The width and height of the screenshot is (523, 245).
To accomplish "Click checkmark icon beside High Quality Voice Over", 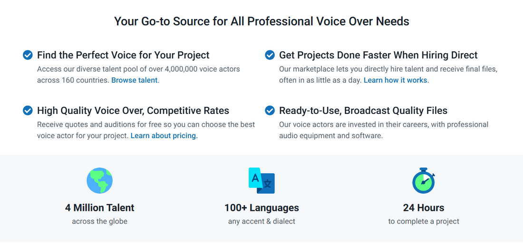I will pos(28,111).
